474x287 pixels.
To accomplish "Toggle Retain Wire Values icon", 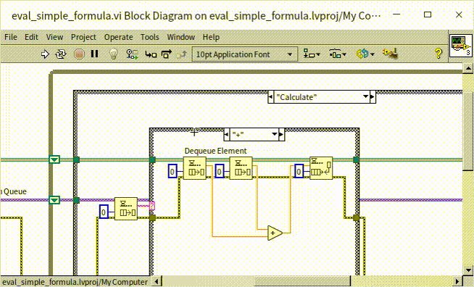I will tap(132, 54).
